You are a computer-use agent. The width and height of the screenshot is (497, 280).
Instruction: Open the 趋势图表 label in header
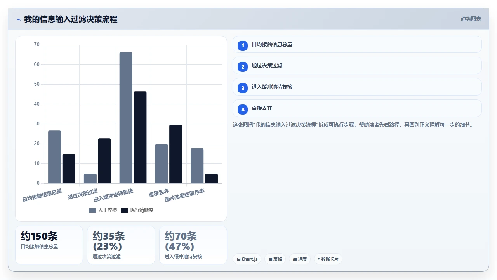tap(471, 19)
